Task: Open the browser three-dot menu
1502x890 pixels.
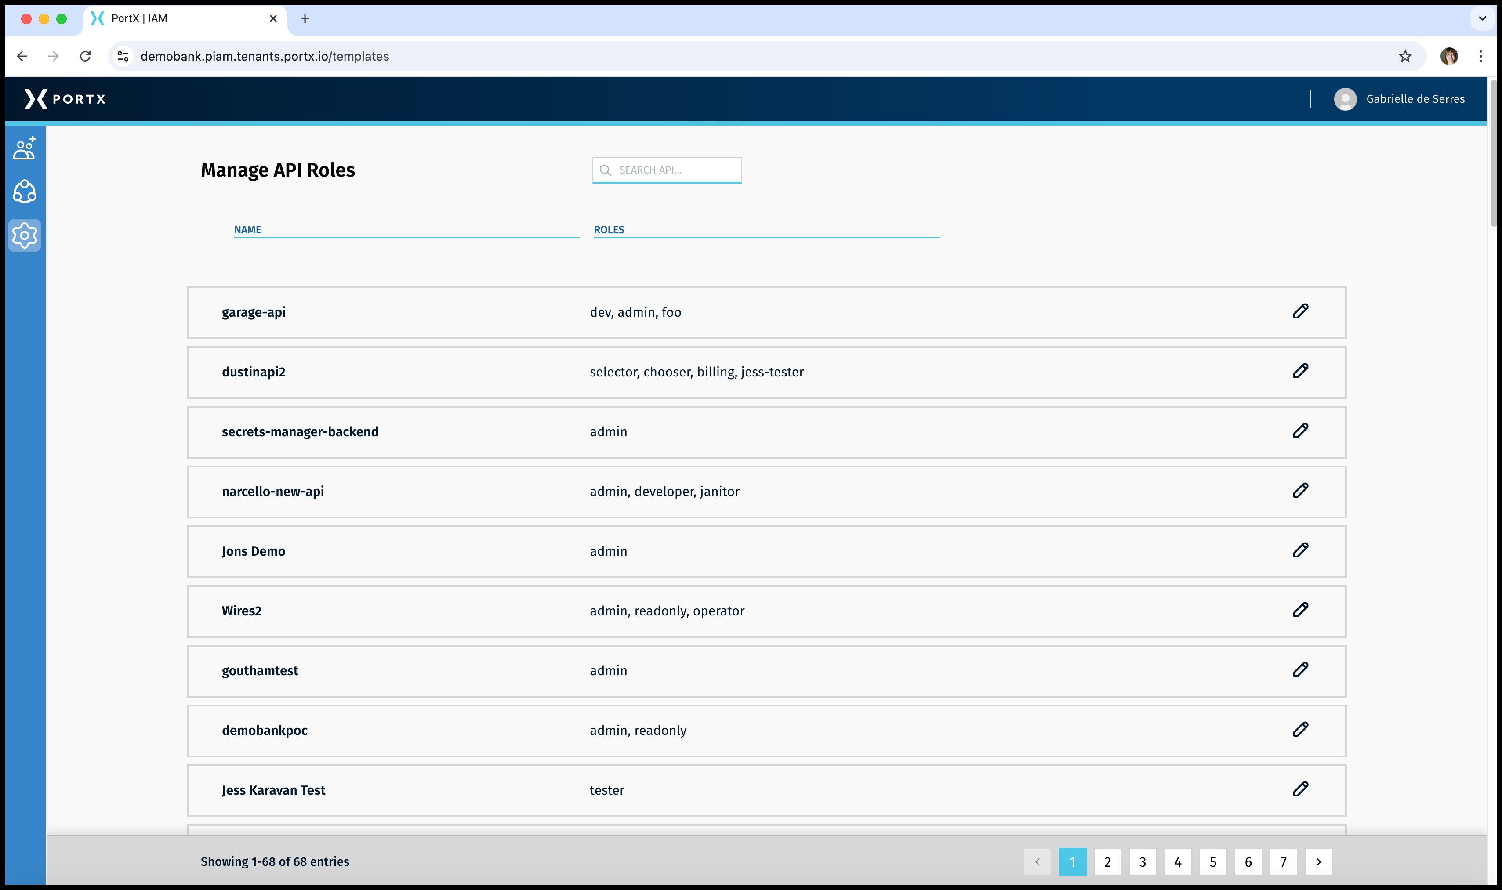Action: [1480, 56]
